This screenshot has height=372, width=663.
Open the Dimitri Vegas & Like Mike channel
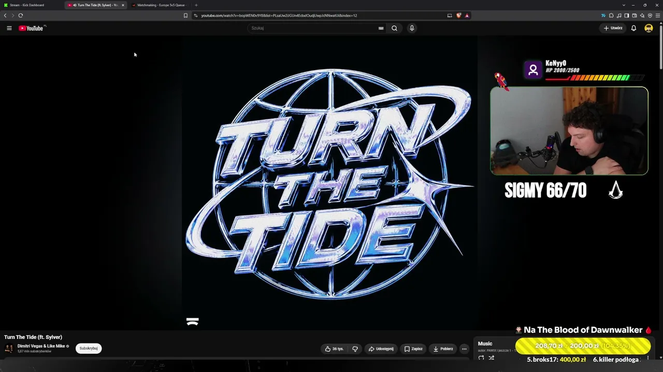pos(41,346)
